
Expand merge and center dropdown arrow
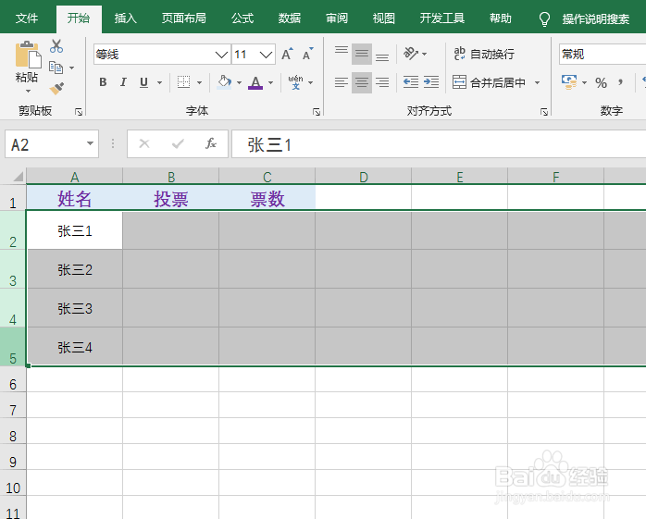coord(537,82)
